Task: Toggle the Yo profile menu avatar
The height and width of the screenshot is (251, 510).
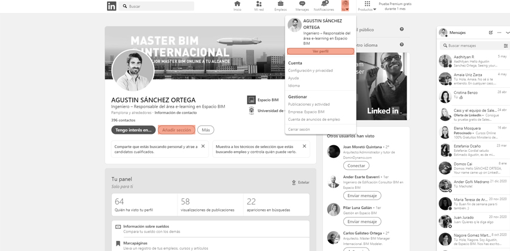Action: tap(345, 6)
